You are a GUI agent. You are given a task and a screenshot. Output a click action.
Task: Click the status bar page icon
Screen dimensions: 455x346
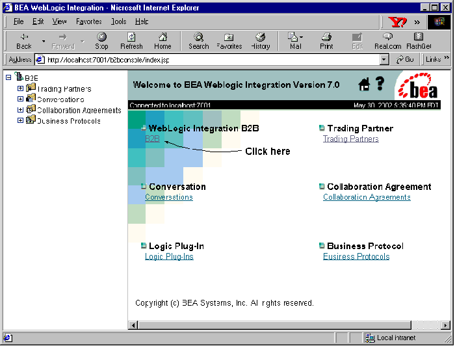pyautogui.click(x=8, y=338)
